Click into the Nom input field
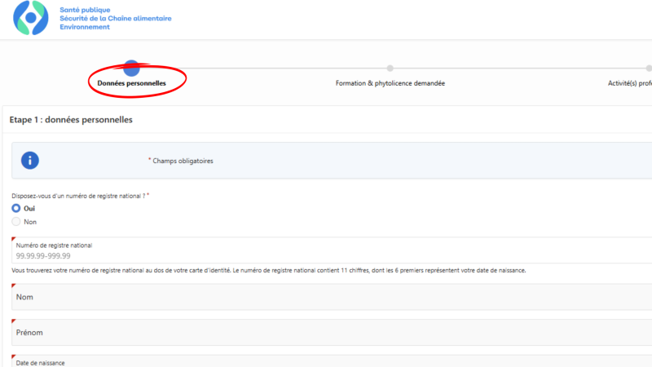This screenshot has height=367, width=652. click(x=326, y=297)
